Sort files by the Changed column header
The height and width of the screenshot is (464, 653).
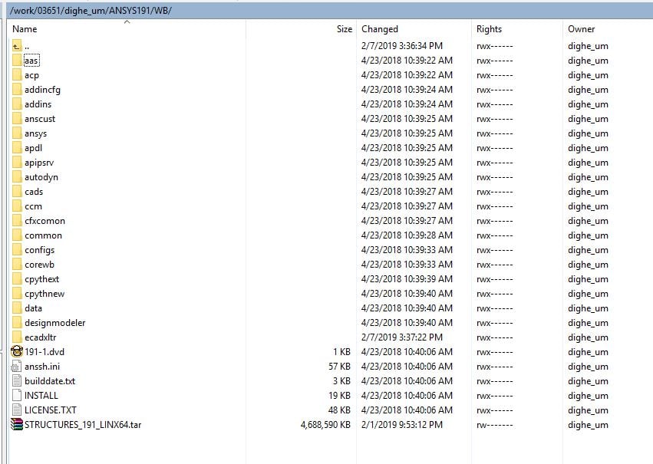tap(380, 29)
